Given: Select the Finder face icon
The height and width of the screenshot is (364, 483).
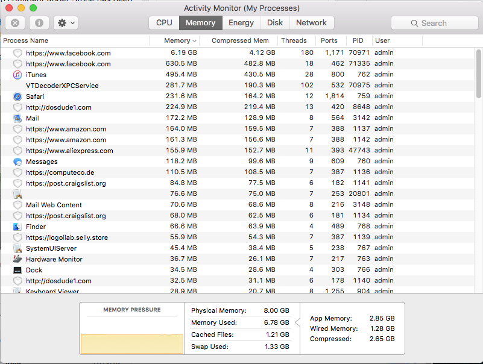Looking at the screenshot, I should pyautogui.click(x=17, y=227).
